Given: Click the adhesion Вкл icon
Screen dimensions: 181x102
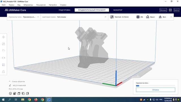Looking at the screenshot, I should (x=160, y=17).
